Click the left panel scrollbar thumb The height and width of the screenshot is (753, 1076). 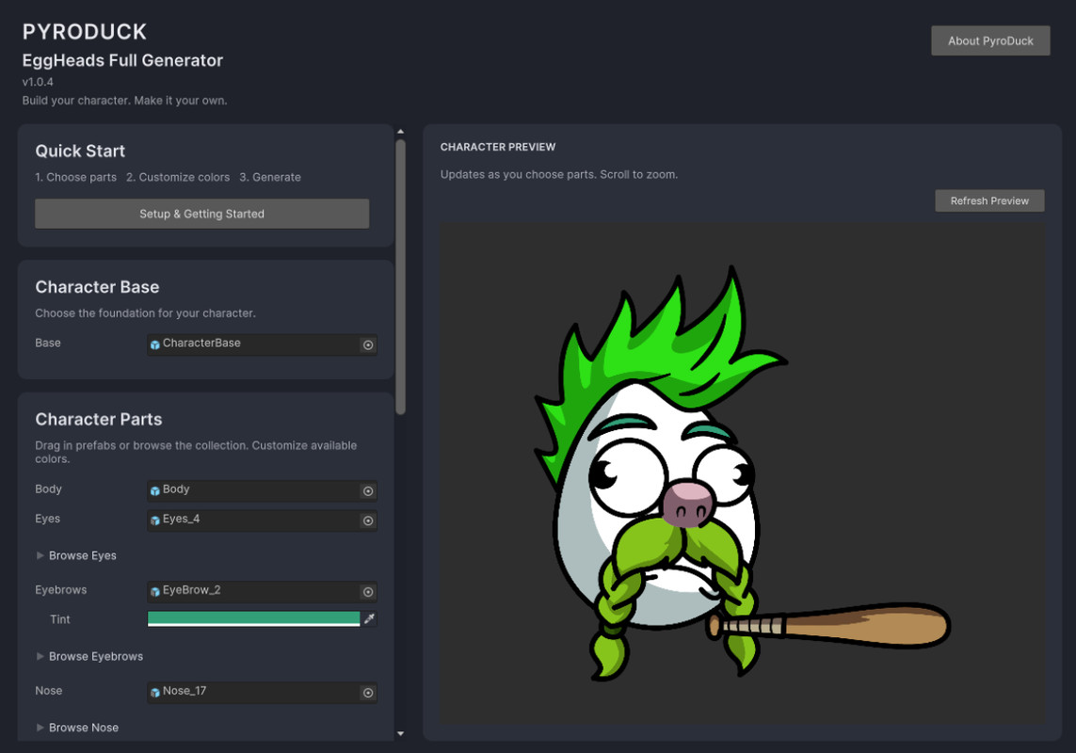point(401,277)
